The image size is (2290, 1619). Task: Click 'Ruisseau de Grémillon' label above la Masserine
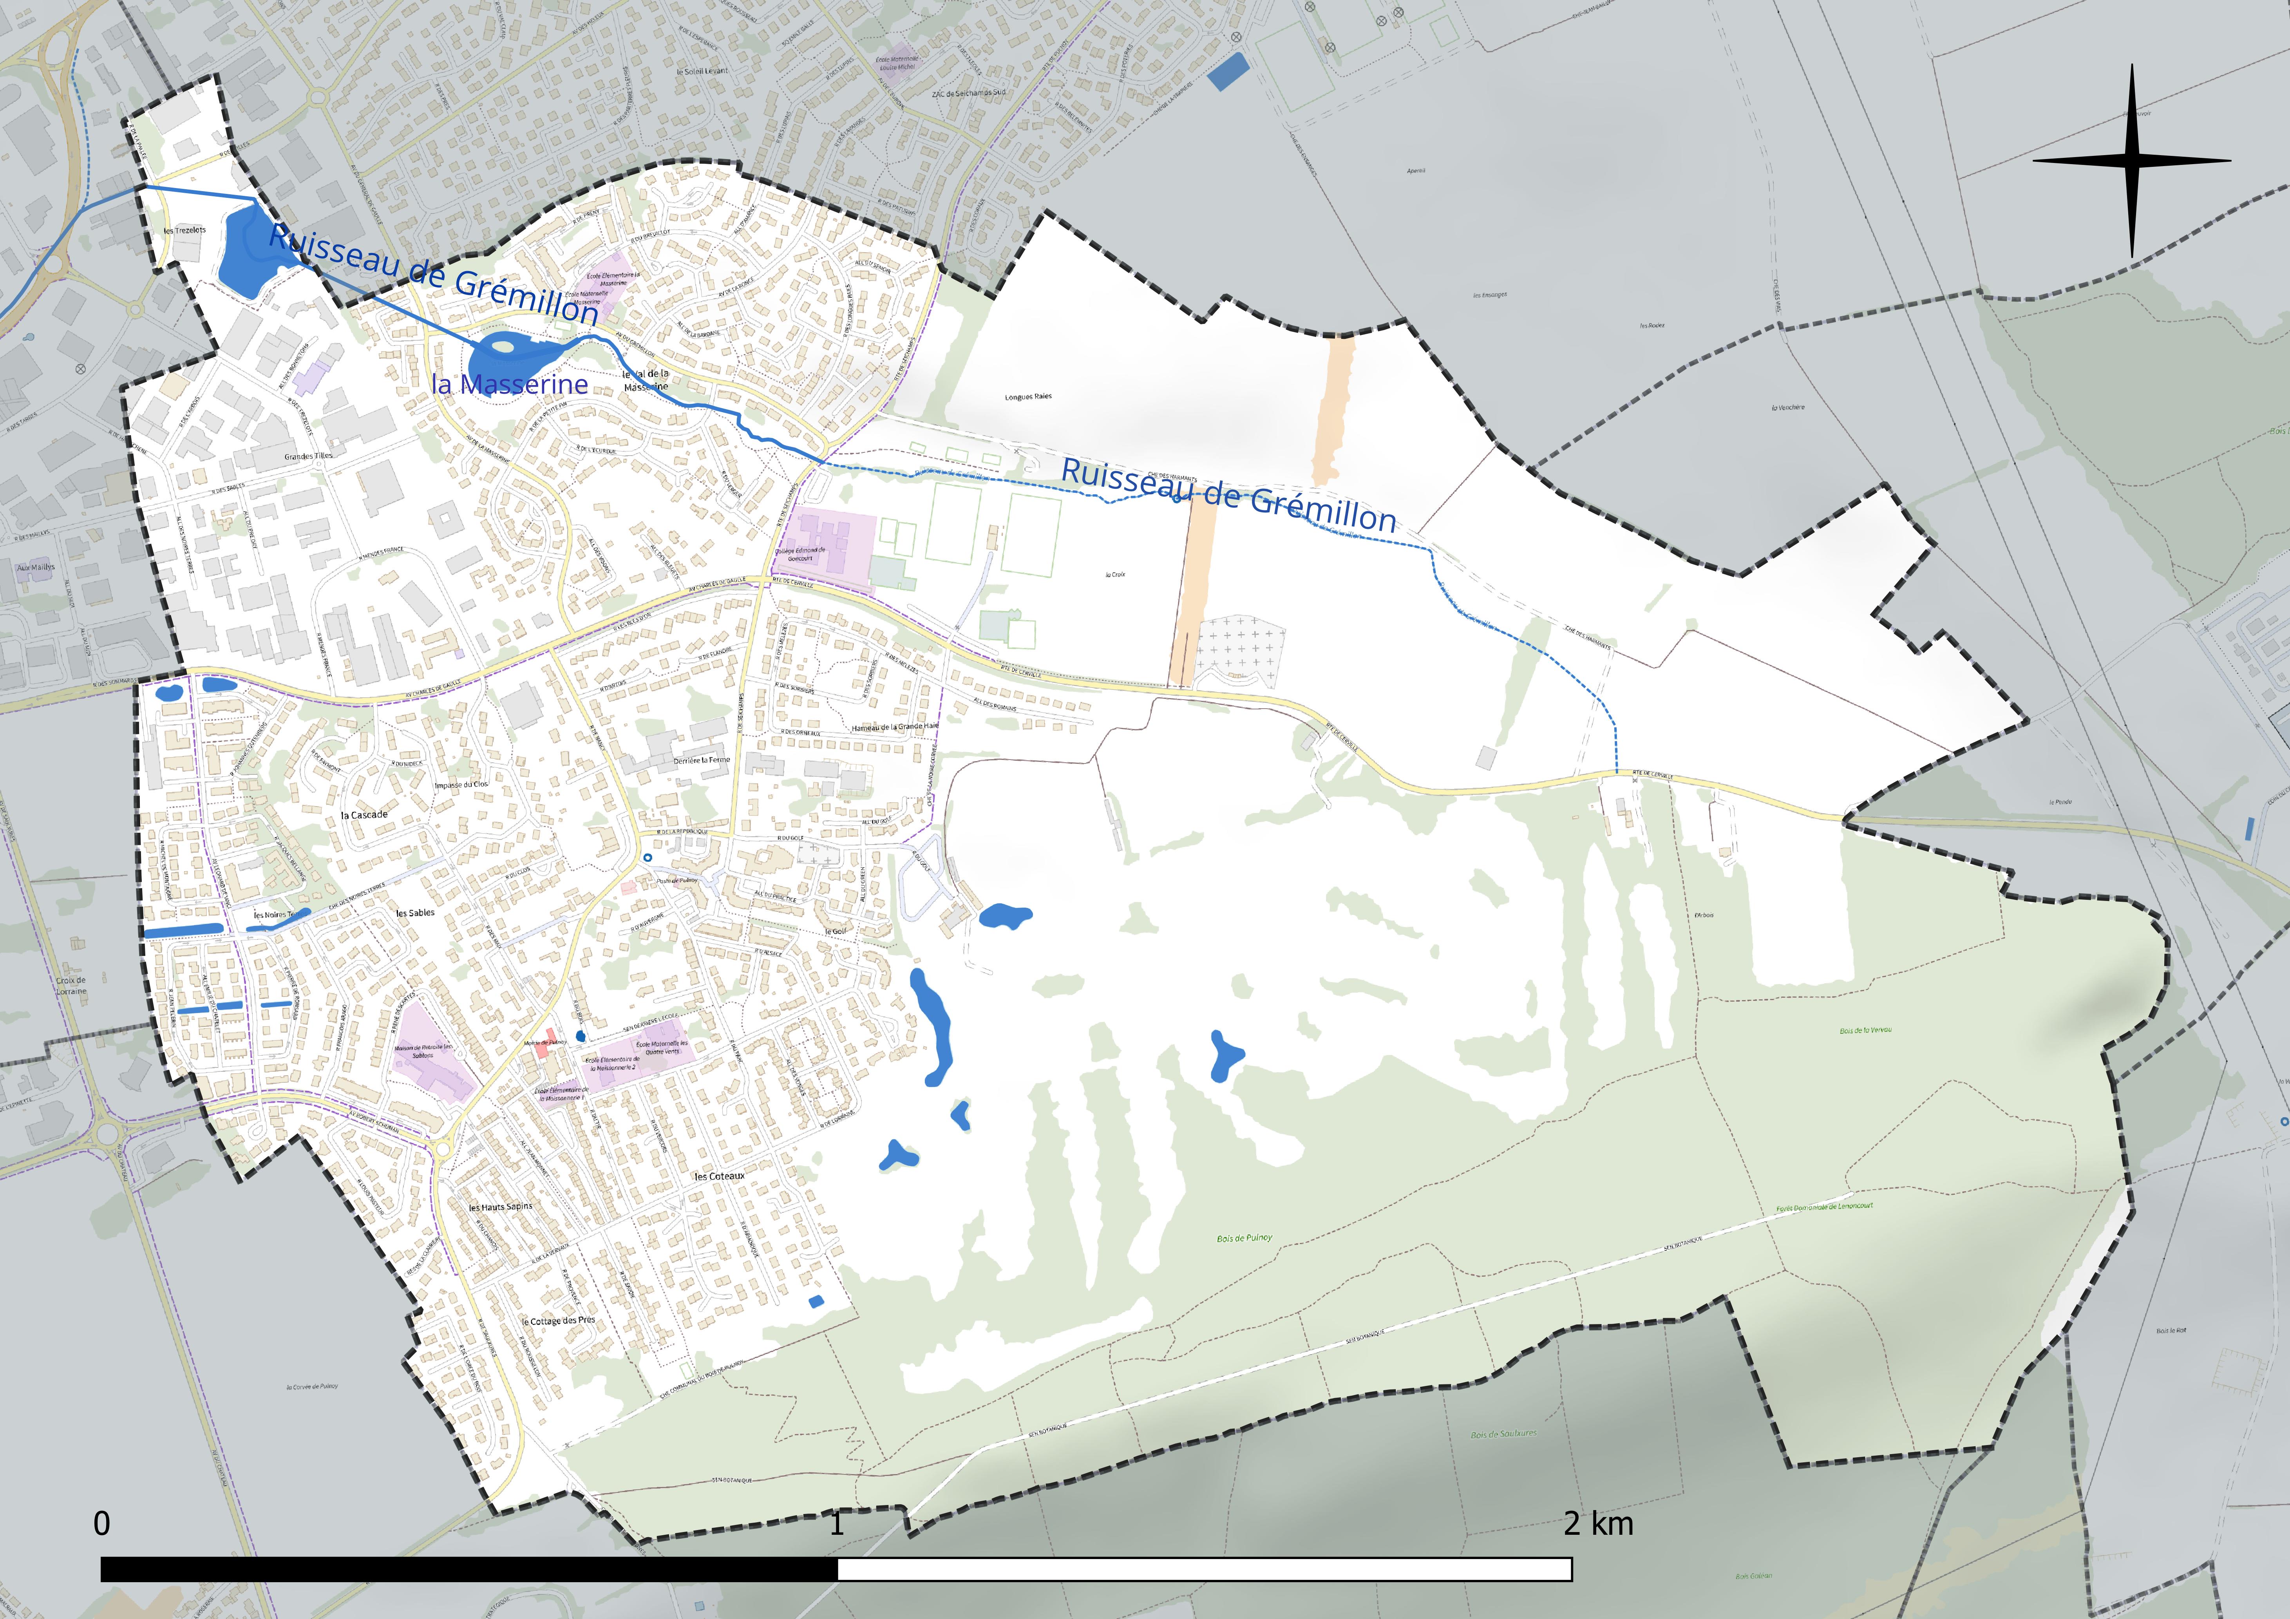click(434, 273)
